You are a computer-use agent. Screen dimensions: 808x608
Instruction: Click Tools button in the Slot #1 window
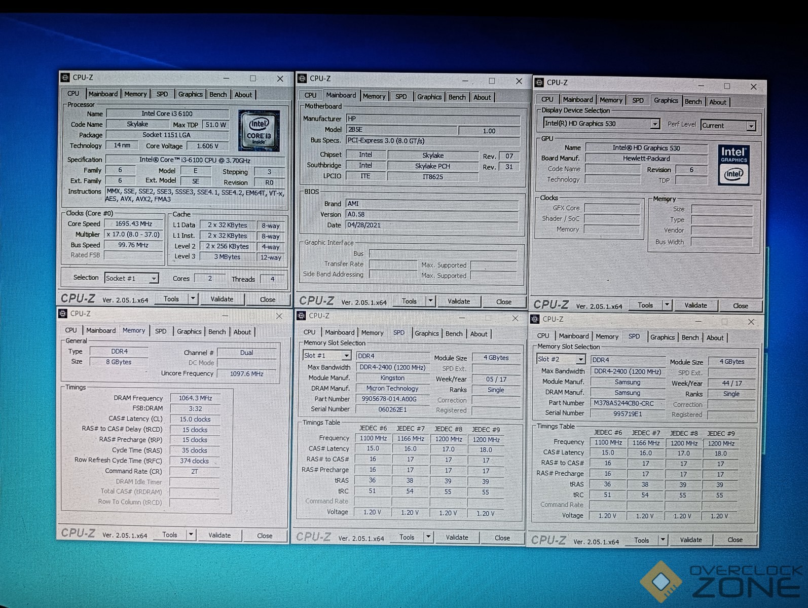407,537
